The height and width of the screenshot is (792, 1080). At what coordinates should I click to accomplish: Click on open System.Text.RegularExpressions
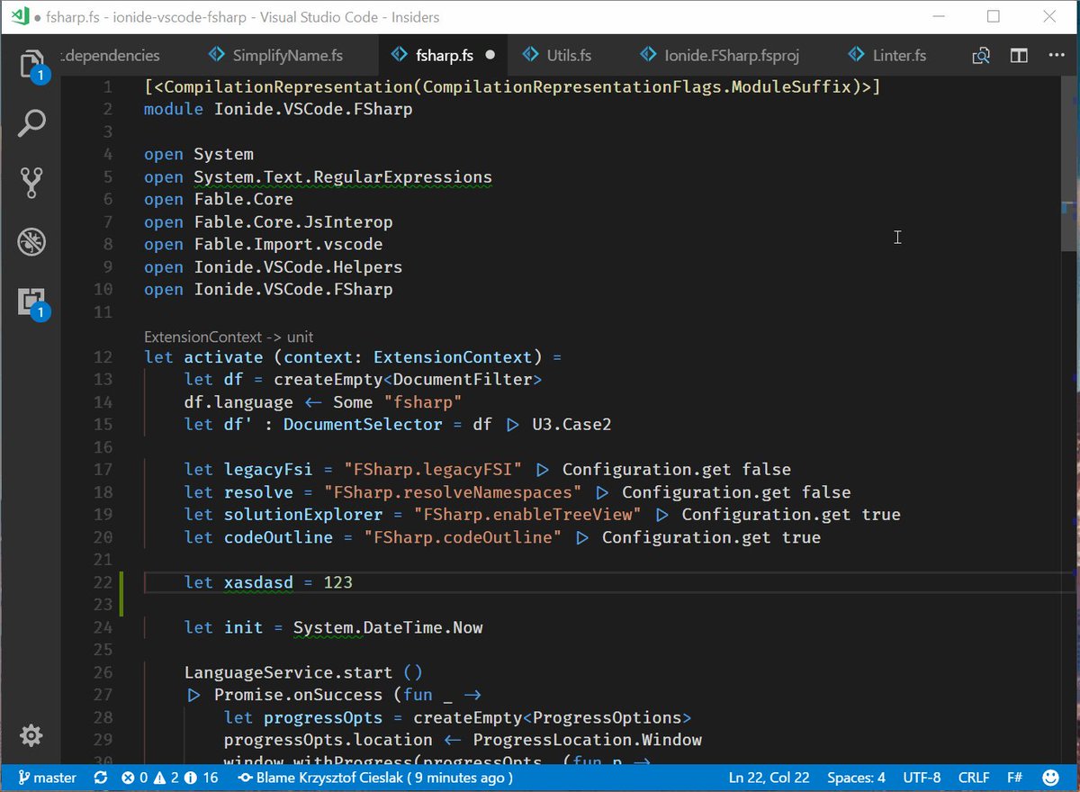click(x=318, y=176)
